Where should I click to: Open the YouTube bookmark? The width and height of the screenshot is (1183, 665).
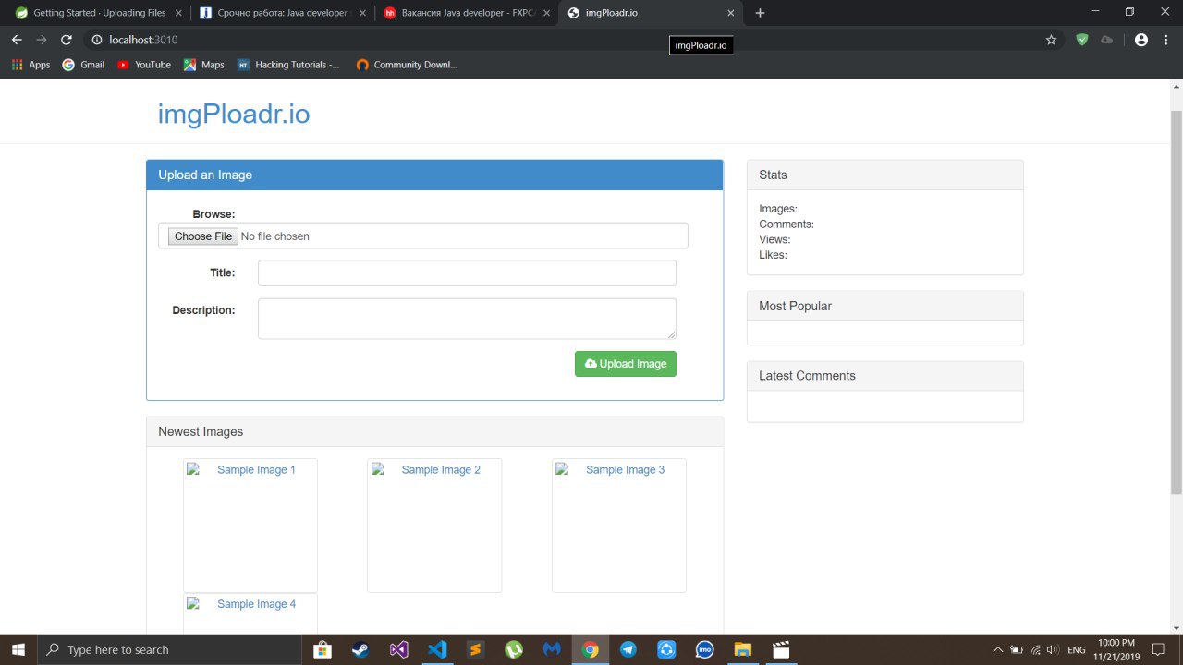click(x=144, y=65)
